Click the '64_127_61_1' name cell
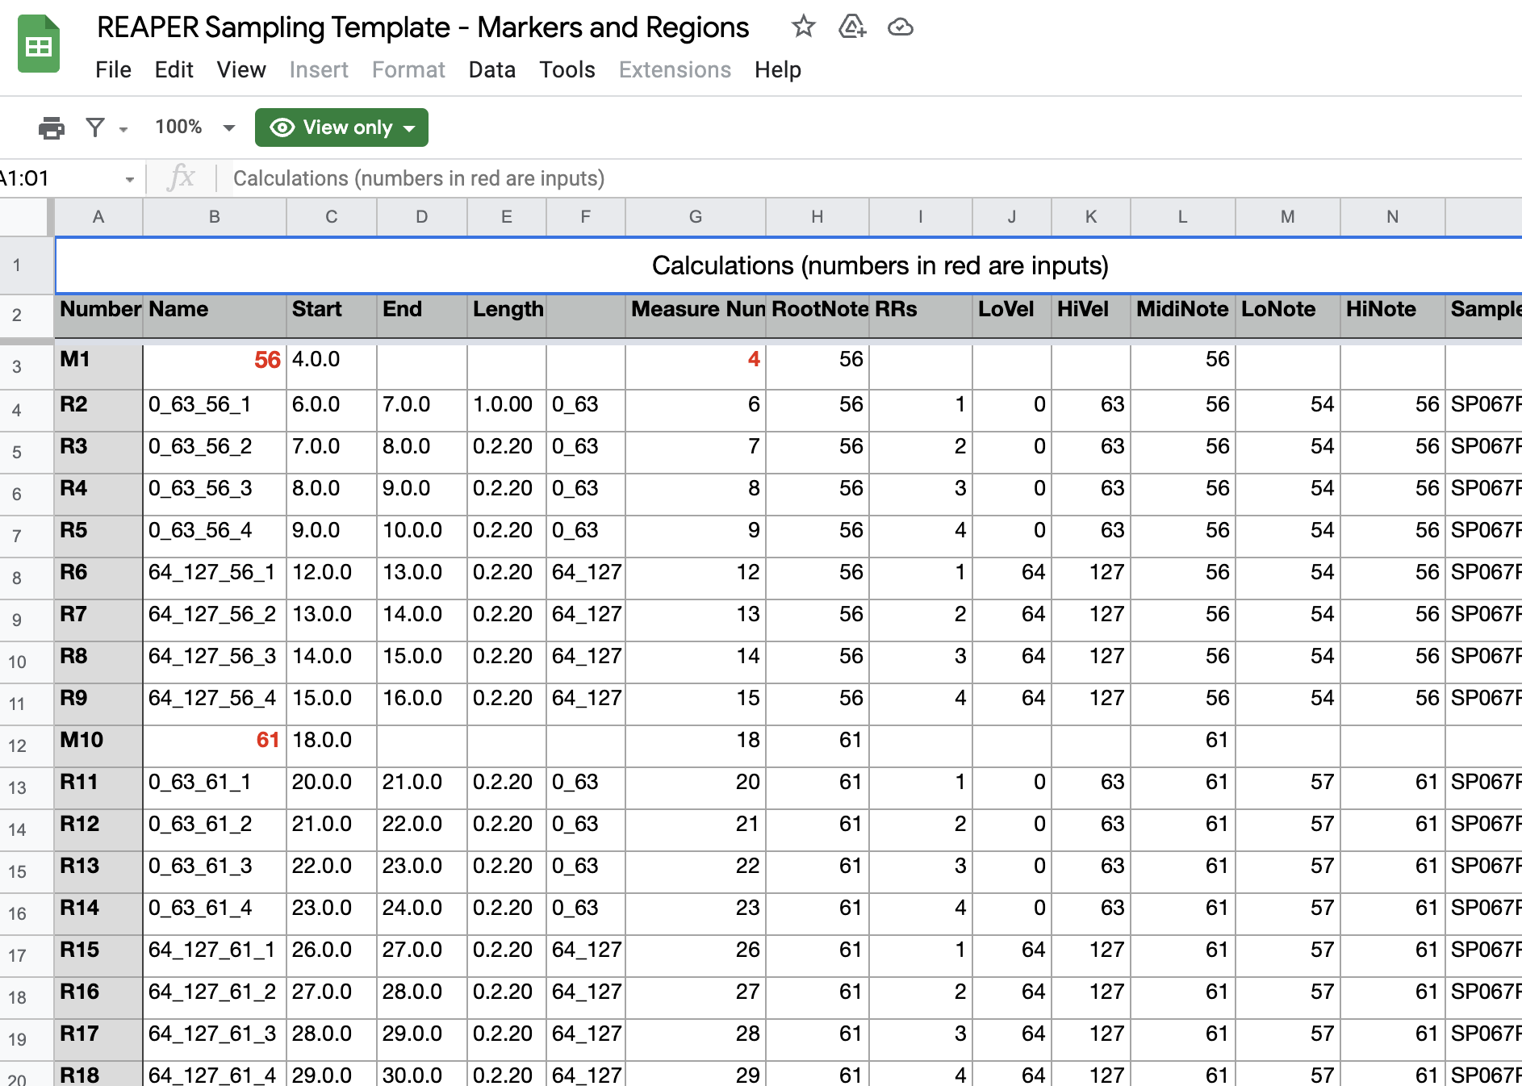1522x1086 pixels. click(215, 955)
